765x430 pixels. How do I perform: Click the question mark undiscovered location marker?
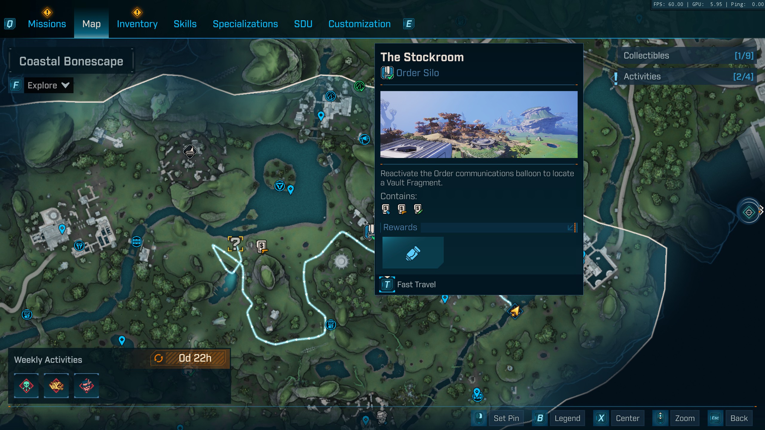(x=235, y=244)
